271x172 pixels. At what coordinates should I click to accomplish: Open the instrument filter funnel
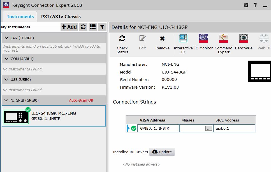pos(102,27)
